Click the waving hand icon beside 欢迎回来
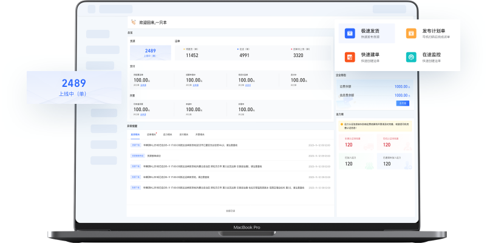487x243 pixels. (134, 22)
